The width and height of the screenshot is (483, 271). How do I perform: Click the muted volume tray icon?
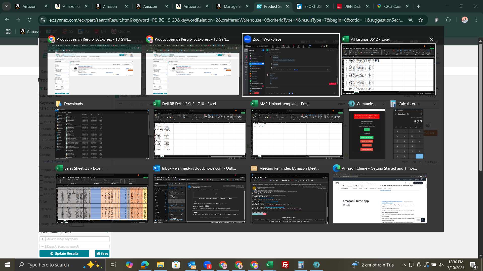[441, 265]
